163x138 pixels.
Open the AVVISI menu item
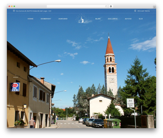128,19
